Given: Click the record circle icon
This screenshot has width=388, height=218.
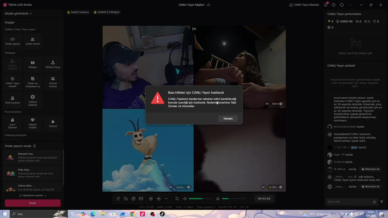Looking at the screenshot, I should (151, 199).
